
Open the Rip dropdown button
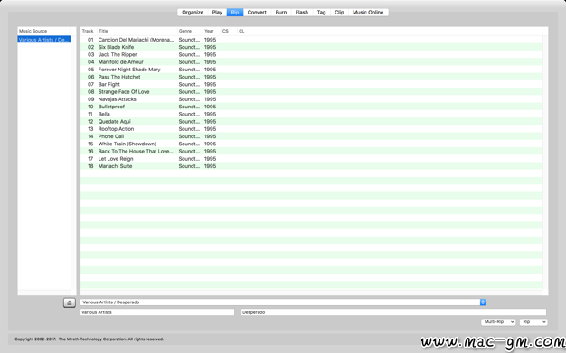pyautogui.click(x=533, y=322)
